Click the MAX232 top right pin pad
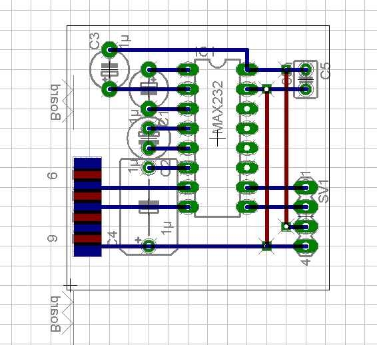 pyautogui.click(x=247, y=70)
